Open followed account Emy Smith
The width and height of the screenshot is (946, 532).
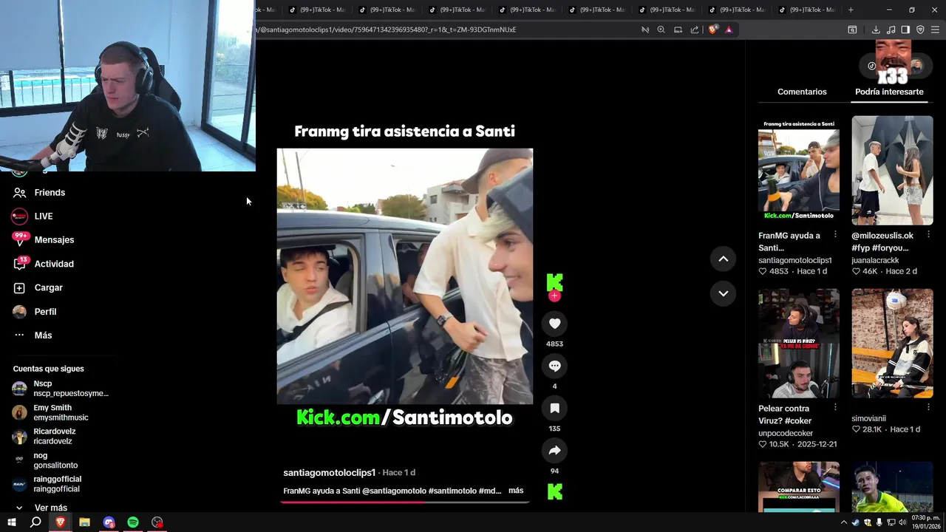tap(50, 412)
